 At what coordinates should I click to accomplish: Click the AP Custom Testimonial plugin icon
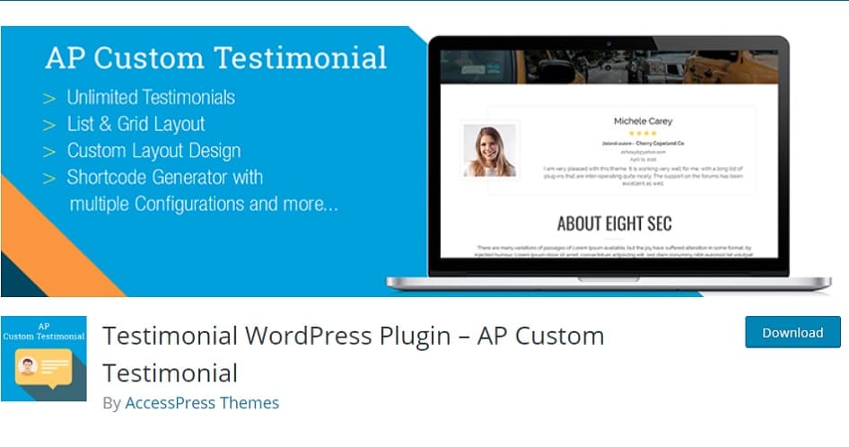click(x=44, y=359)
